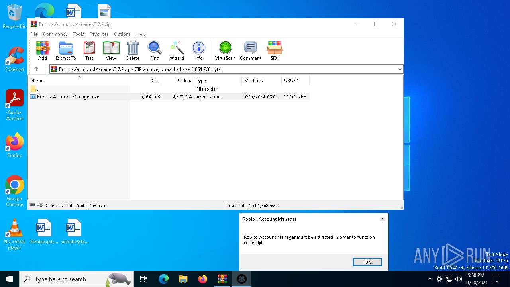Open the femalespac Word document icon
The height and width of the screenshot is (287, 510).
pyautogui.click(x=43, y=231)
